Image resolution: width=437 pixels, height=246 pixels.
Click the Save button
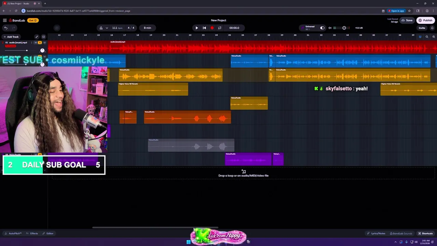coord(407,20)
